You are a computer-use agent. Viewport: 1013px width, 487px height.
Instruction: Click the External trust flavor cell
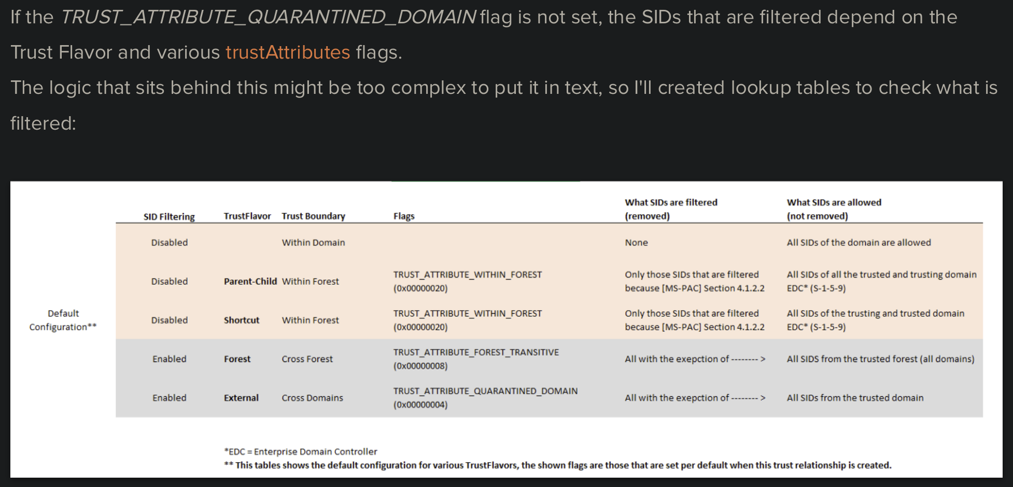(241, 398)
